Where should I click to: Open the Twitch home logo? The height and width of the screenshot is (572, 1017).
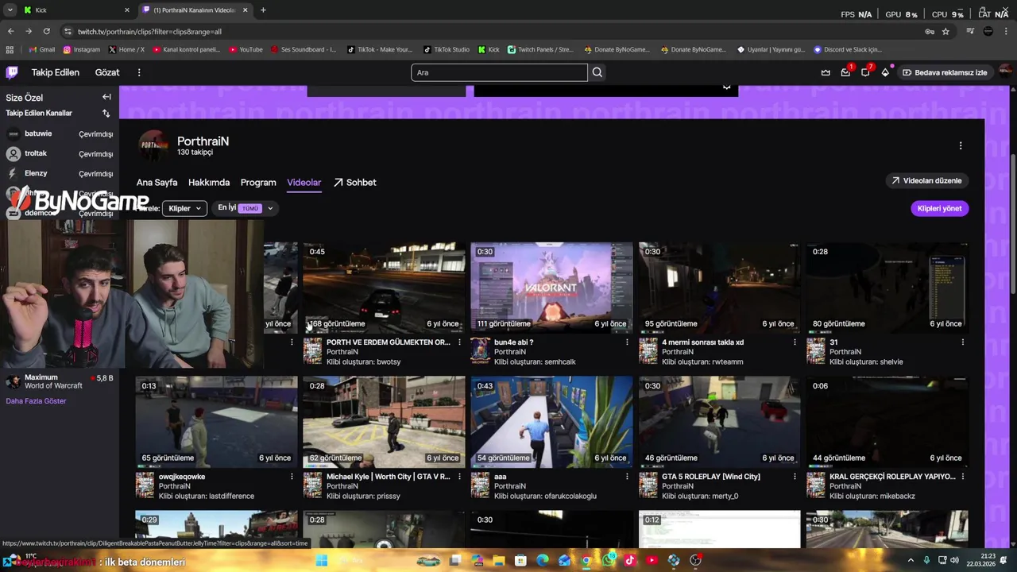tap(12, 72)
